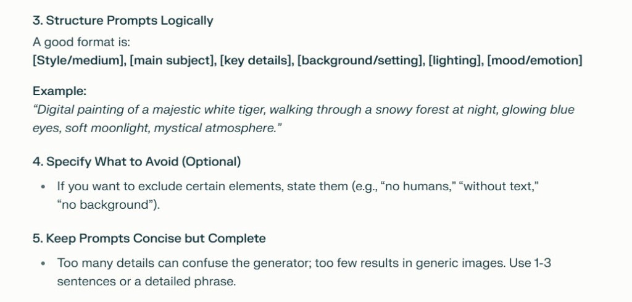Click the "no background" example text

(108, 205)
